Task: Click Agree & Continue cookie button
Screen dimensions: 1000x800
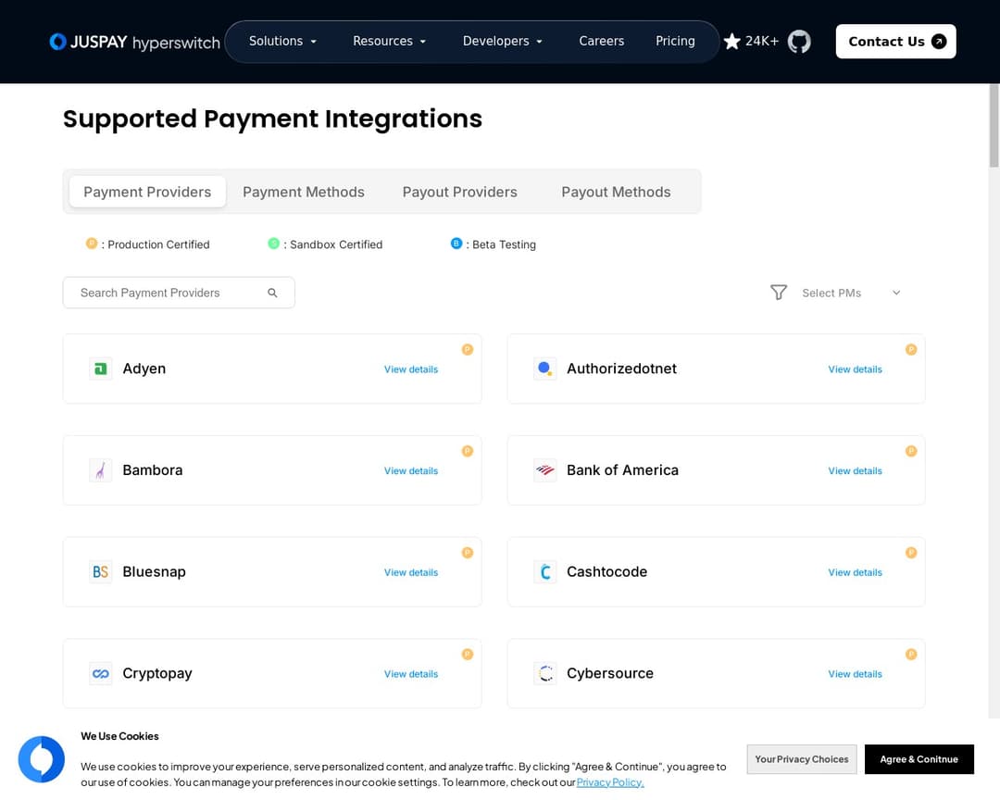Action: click(919, 759)
